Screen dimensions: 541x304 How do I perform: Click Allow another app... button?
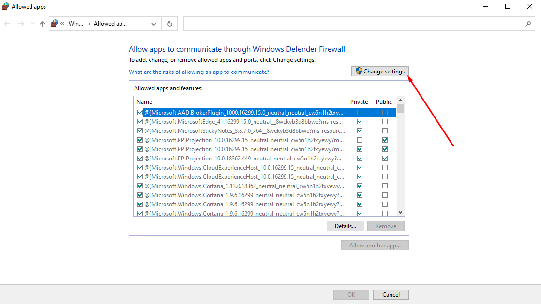375,246
